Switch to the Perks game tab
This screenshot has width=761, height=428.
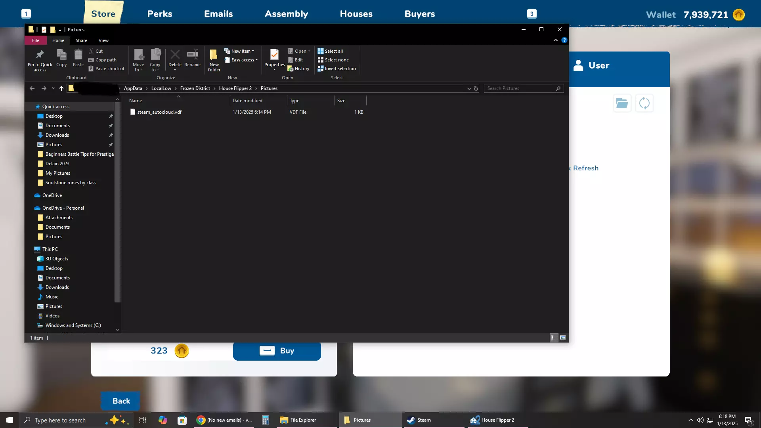coord(160,14)
